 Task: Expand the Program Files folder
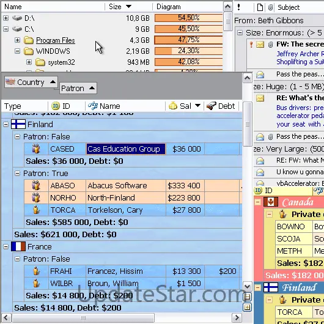click(x=17, y=40)
